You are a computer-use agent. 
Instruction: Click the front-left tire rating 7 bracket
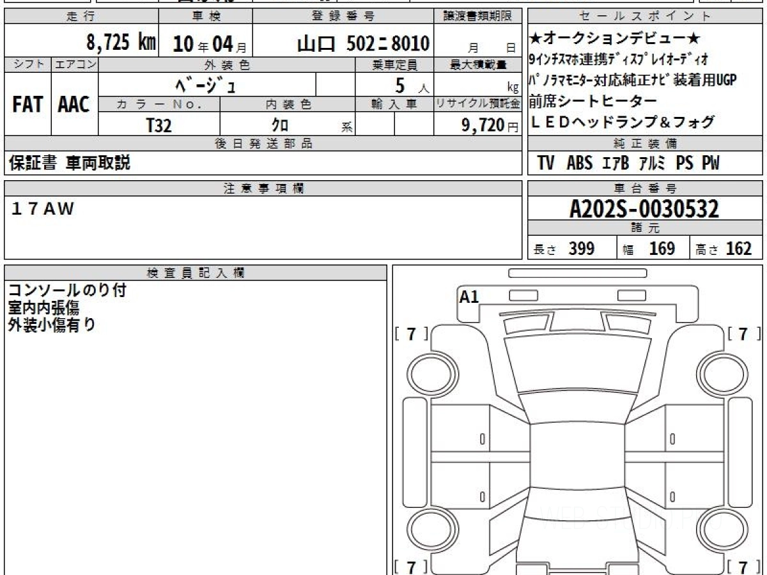(411, 333)
